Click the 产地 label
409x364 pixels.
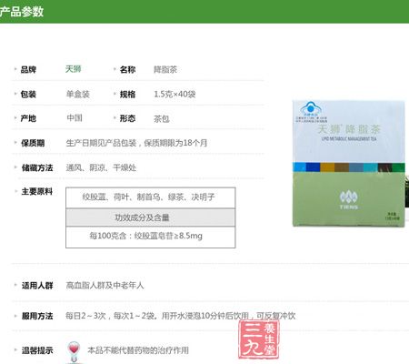click(x=28, y=118)
